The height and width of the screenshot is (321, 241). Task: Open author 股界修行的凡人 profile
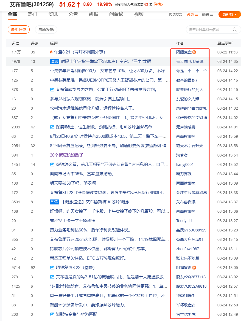coord(190,90)
